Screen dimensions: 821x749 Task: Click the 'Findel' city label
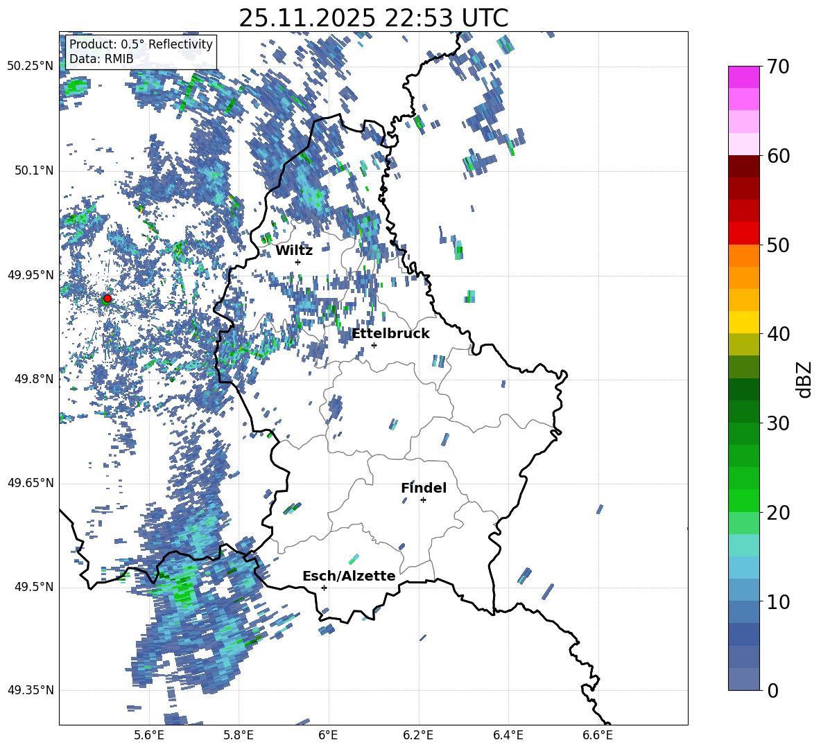tap(424, 488)
